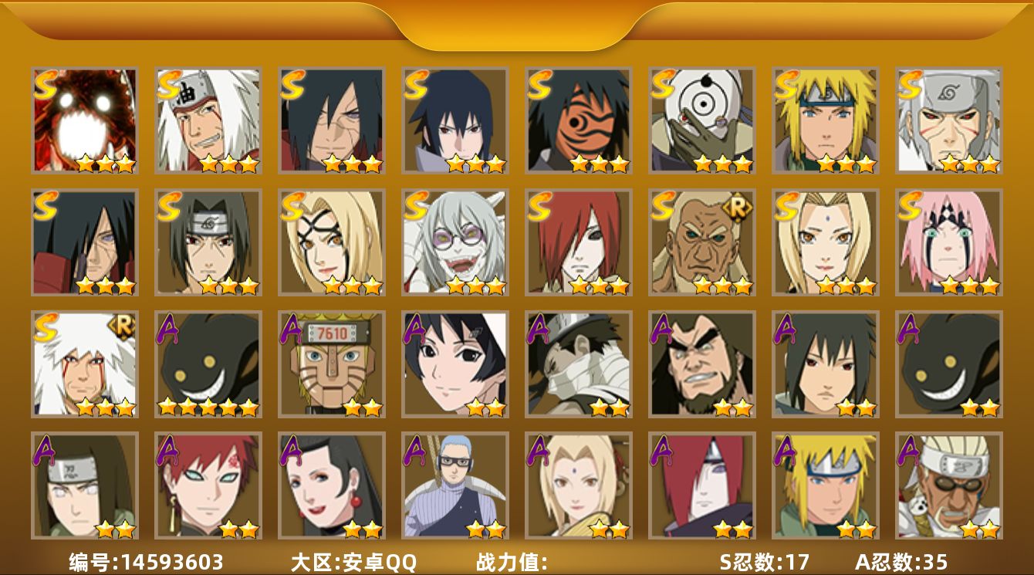Click the A-rank badge on the 7610 robot card
The width and height of the screenshot is (1034, 575).
coord(292,328)
